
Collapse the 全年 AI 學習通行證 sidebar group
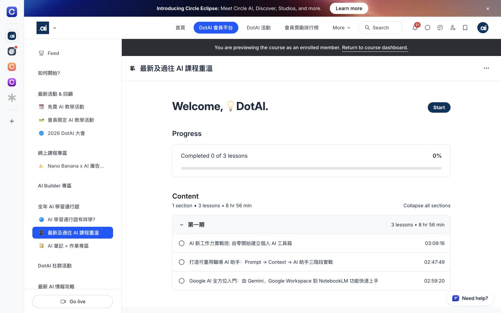[58, 207]
